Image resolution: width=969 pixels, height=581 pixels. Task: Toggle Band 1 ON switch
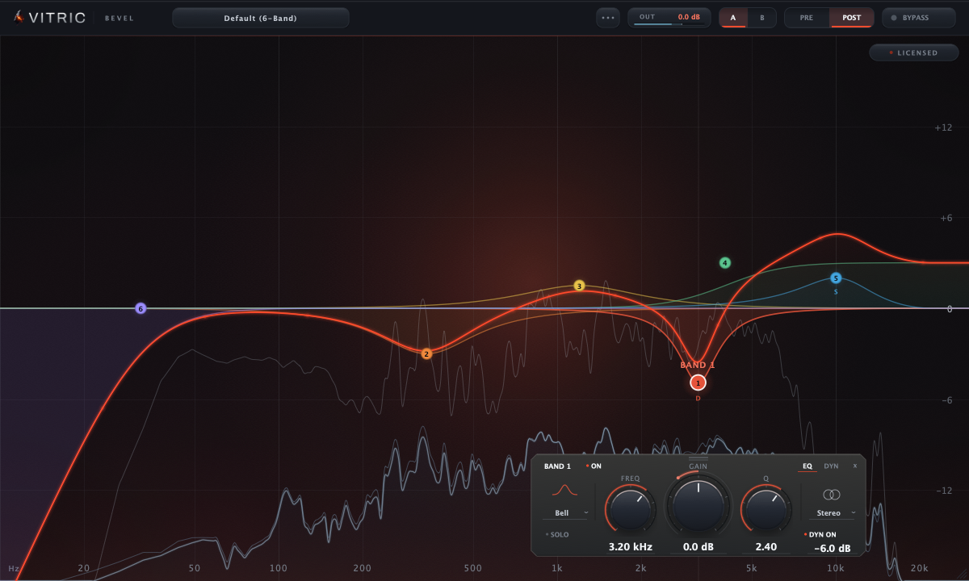tap(594, 466)
